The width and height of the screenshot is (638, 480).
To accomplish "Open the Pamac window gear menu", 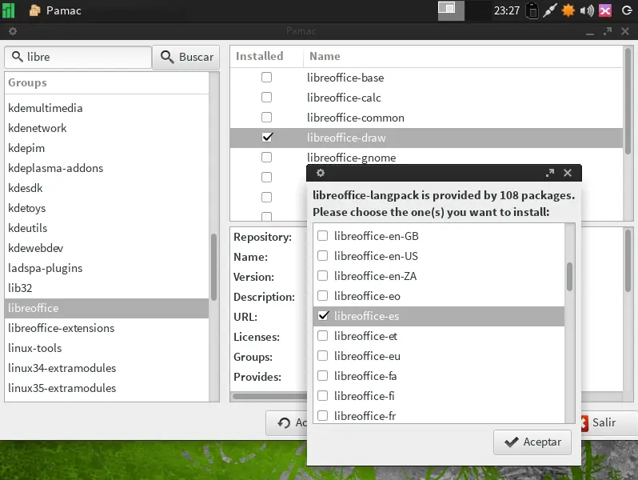I will click(x=13, y=31).
